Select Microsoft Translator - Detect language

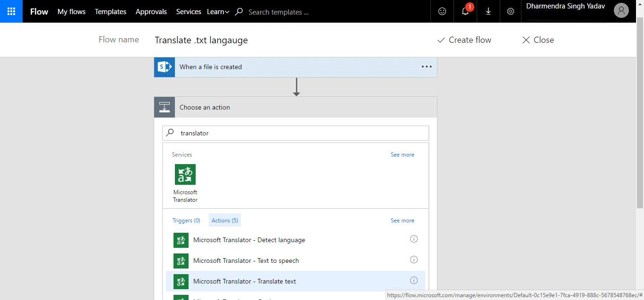296,240
